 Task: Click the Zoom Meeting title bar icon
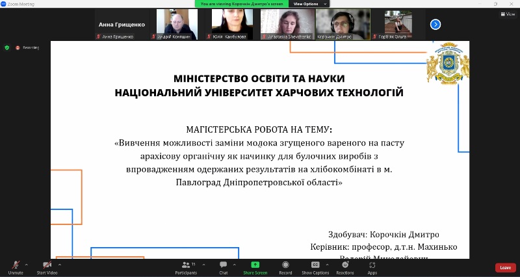(4, 4)
